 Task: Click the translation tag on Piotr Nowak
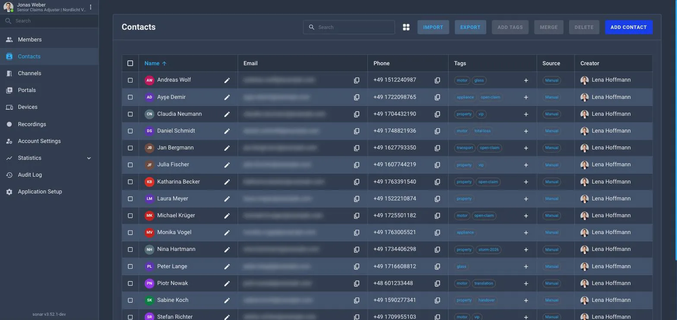[x=483, y=283]
